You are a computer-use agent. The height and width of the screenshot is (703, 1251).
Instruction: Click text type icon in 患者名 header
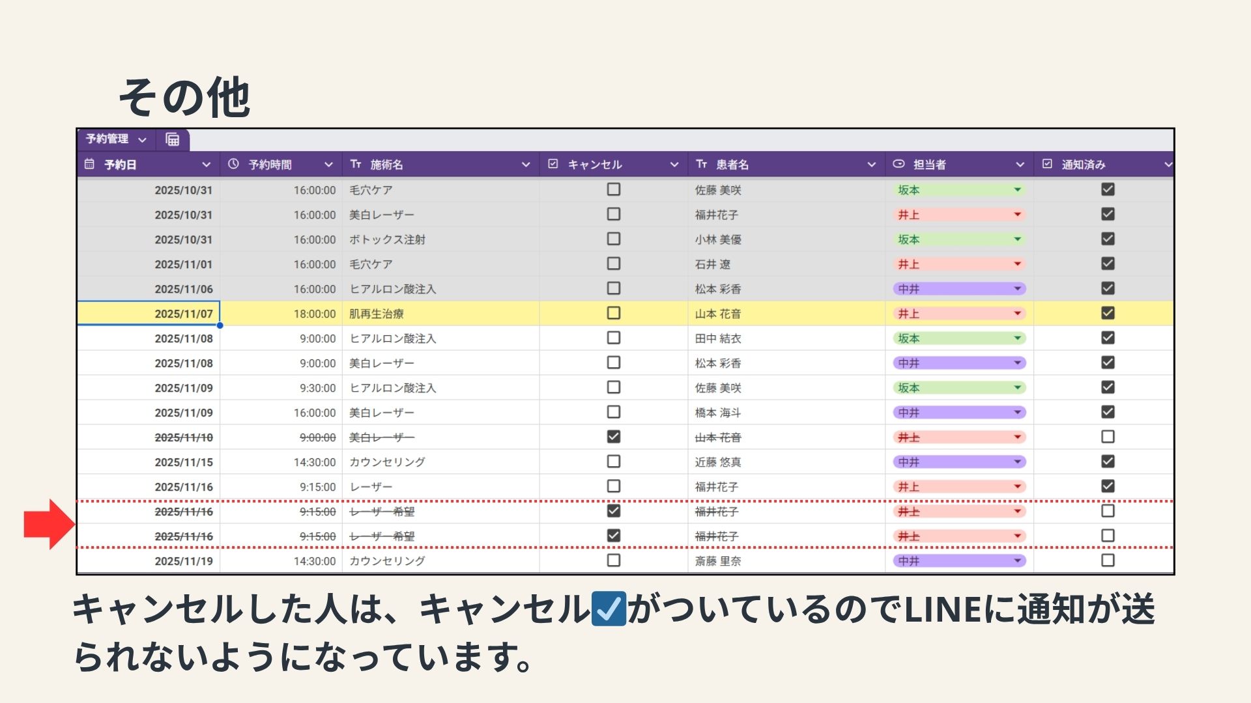click(701, 164)
